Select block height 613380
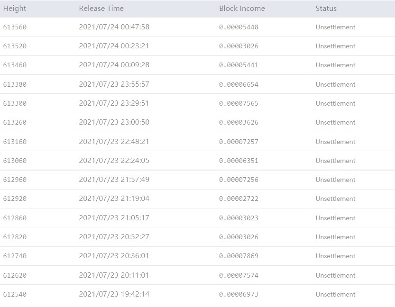 (x=15, y=84)
